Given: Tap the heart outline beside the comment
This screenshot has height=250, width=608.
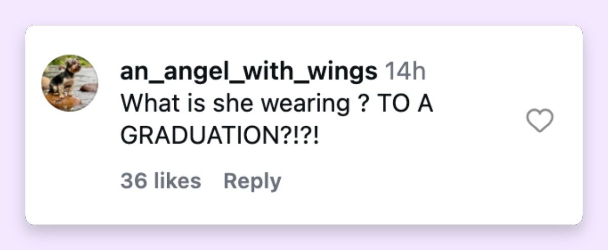Looking at the screenshot, I should tap(540, 121).
